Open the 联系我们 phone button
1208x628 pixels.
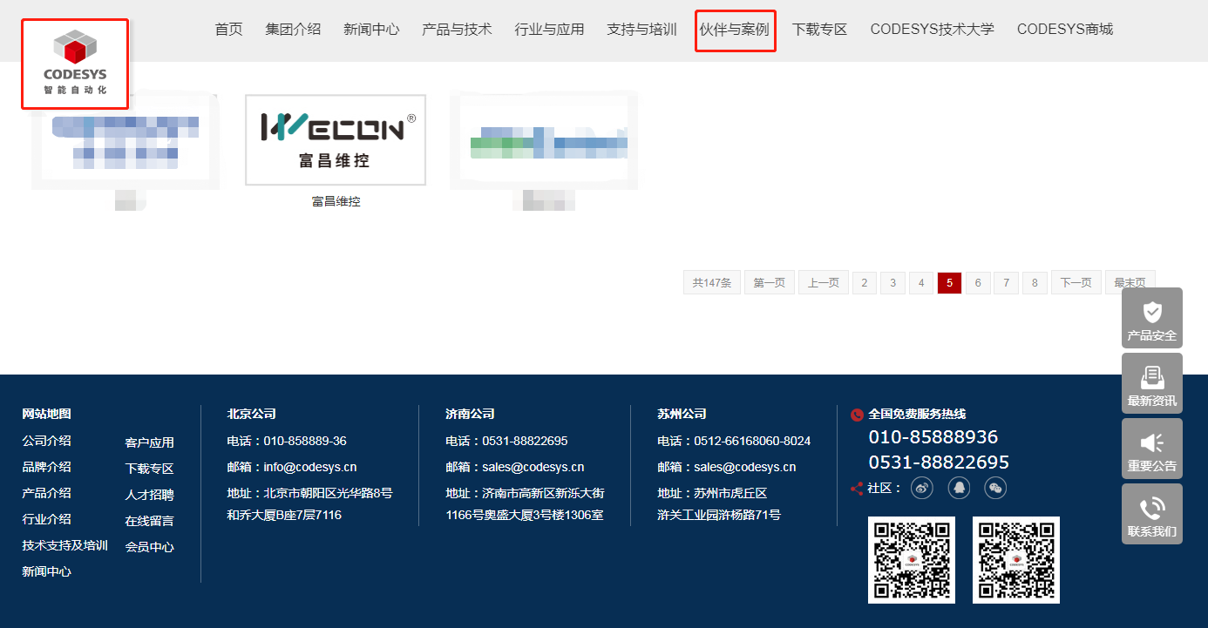click(x=1152, y=514)
